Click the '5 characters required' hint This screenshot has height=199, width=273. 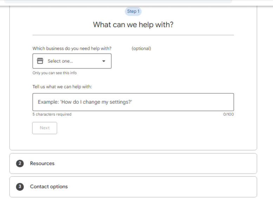tap(52, 114)
